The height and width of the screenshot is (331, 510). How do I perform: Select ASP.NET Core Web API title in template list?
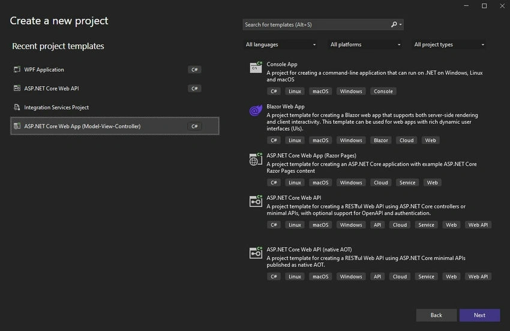pyautogui.click(x=294, y=198)
